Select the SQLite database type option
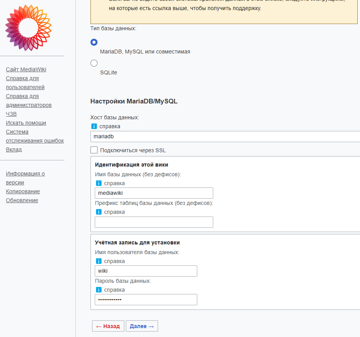 (x=94, y=63)
